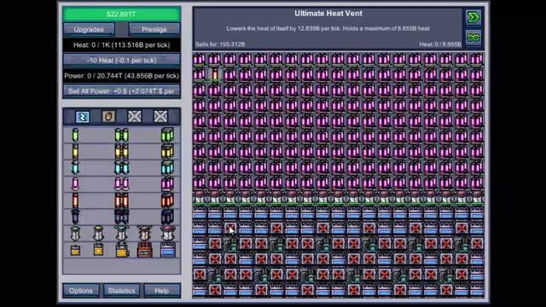The image size is (546, 307).
Task: Select the single cyan Thorium cell
Action: pos(75,167)
